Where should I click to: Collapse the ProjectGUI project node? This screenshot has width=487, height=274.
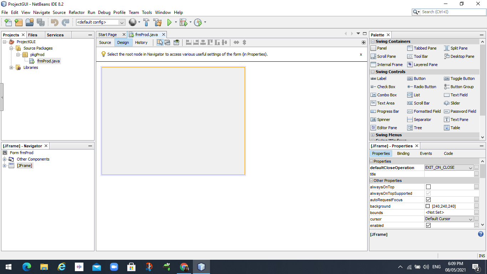pyautogui.click(x=5, y=42)
